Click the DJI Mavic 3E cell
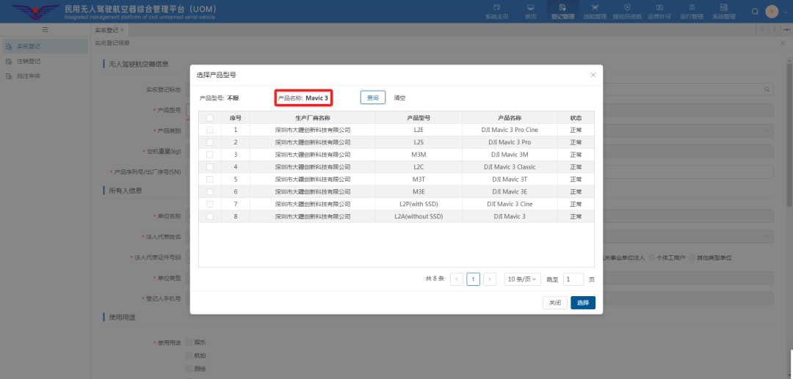This screenshot has height=379, width=793. point(510,192)
